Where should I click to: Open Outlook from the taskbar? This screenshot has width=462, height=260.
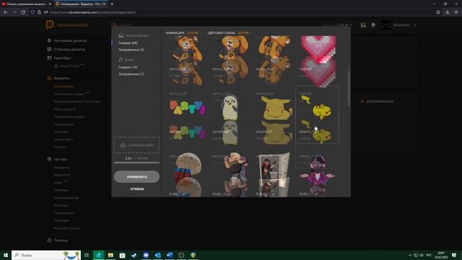point(157,255)
